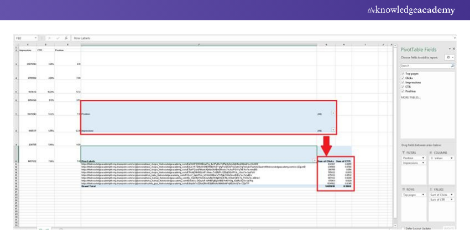
Task: Open the Name Box dropdown arrow
Action: 36,38
